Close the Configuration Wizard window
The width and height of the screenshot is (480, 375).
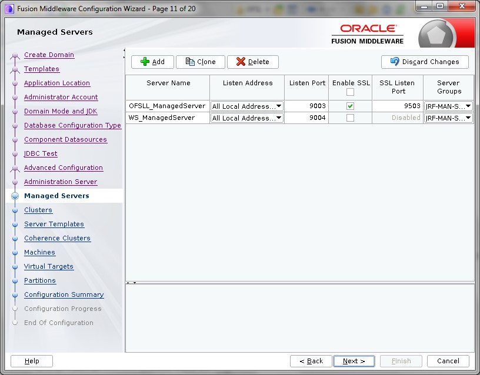(462, 6)
